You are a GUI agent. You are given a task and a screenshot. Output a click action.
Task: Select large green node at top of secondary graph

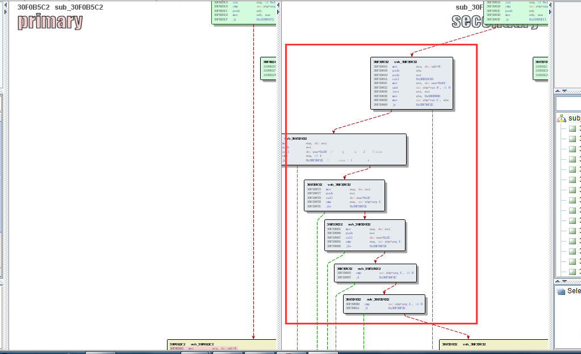(516, 12)
